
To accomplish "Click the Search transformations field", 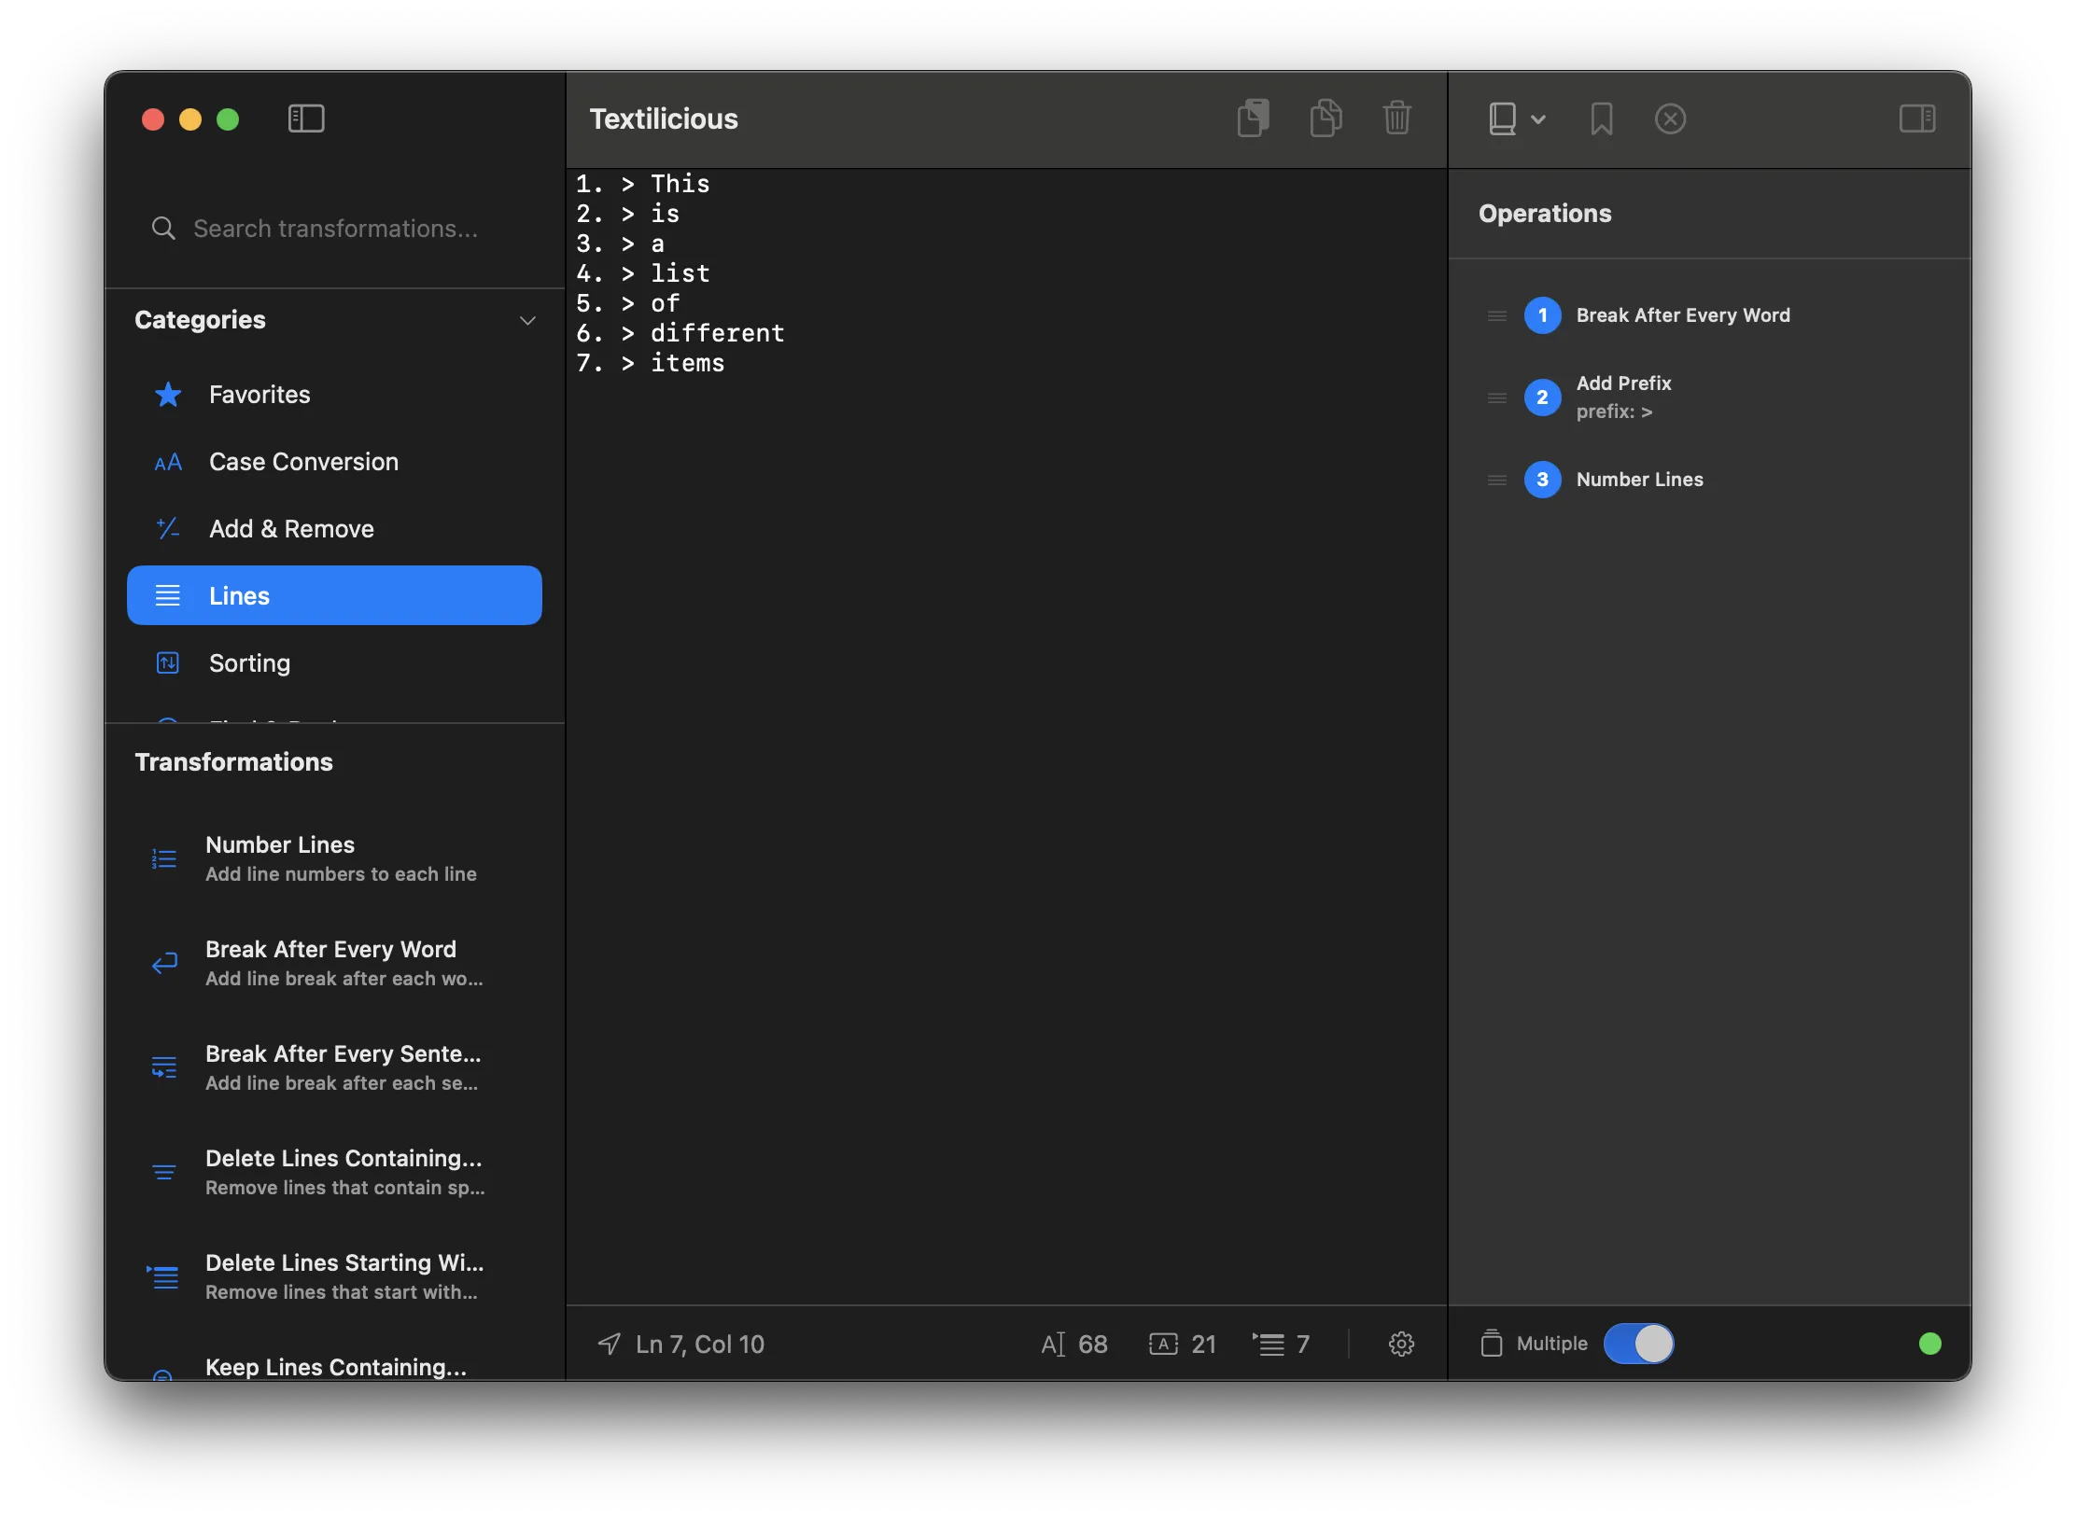I will 335,229.
